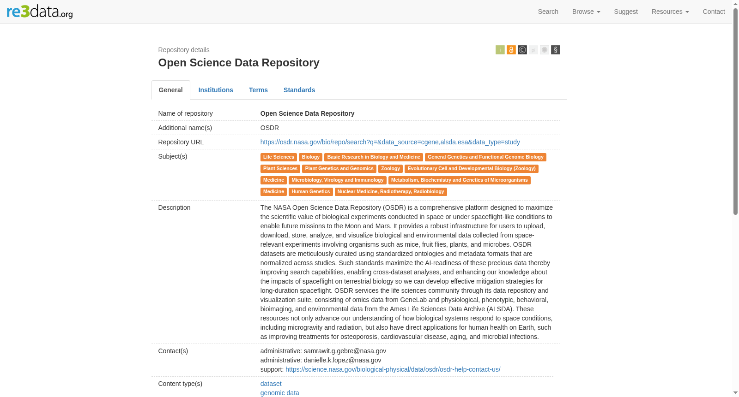Open the Terms tab
739x397 pixels.
258,90
